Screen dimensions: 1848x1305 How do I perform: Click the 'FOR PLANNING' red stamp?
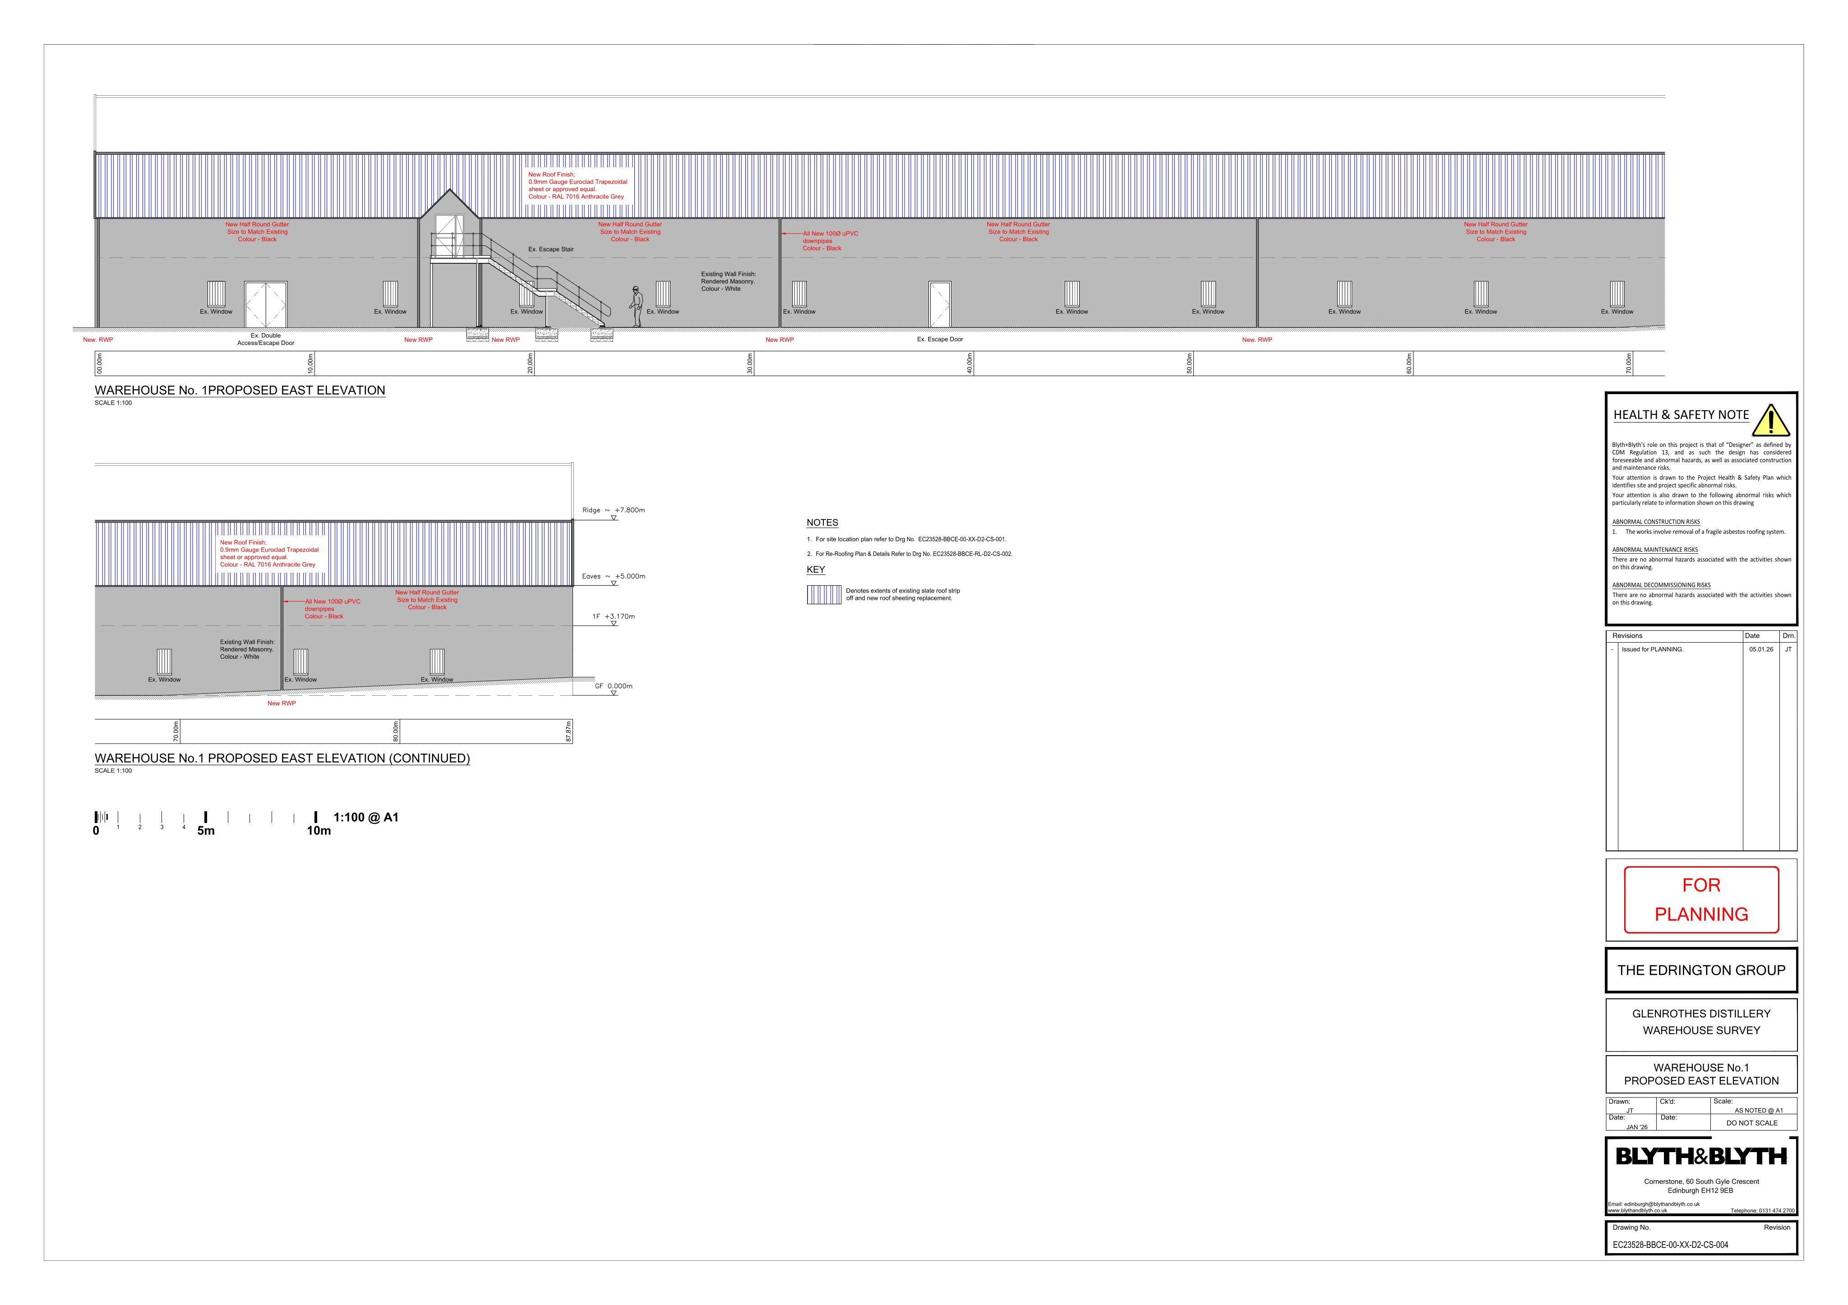click(x=1701, y=900)
